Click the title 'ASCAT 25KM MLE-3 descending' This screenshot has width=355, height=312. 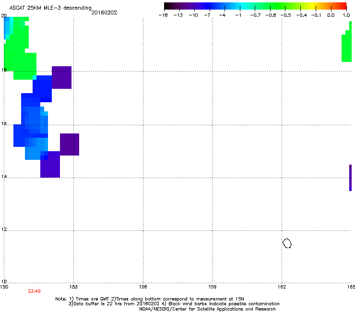[50, 8]
